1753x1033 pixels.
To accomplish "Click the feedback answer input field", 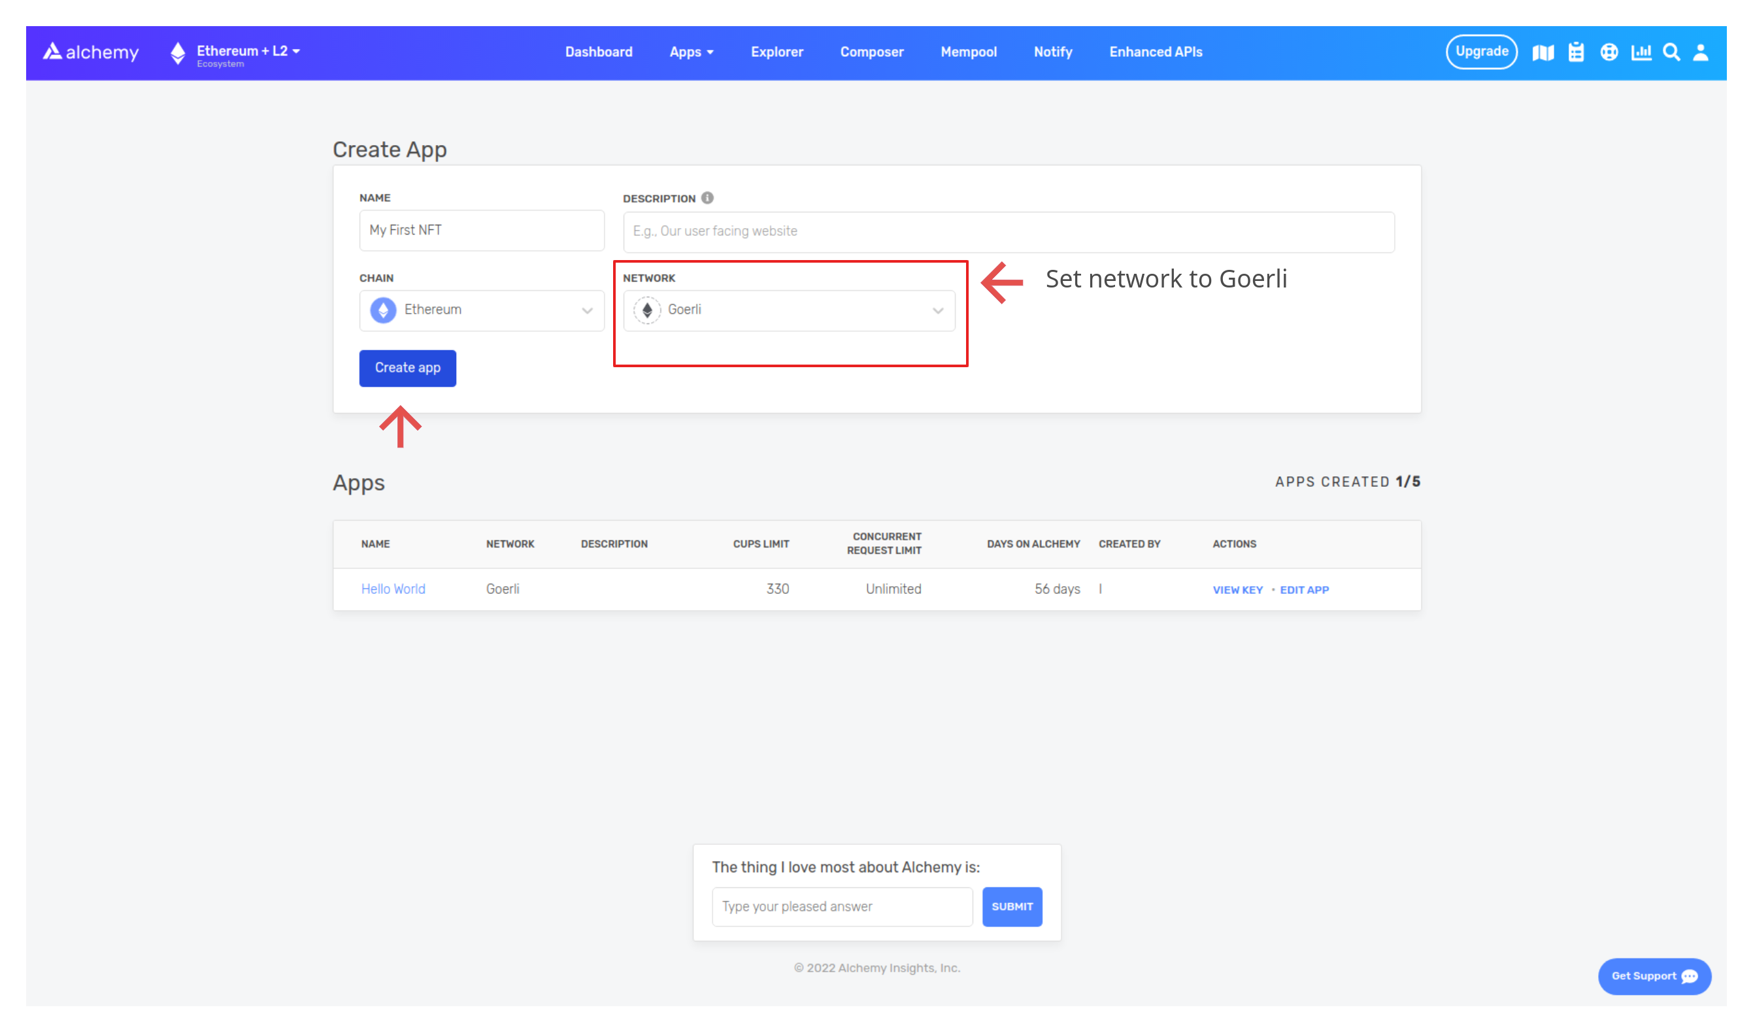I will [842, 906].
